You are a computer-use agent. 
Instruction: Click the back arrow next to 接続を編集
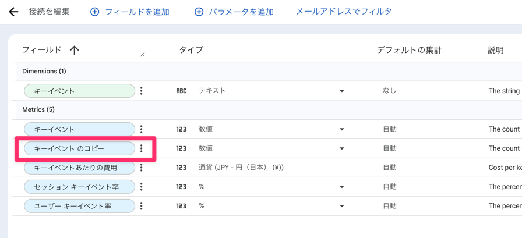tap(13, 12)
